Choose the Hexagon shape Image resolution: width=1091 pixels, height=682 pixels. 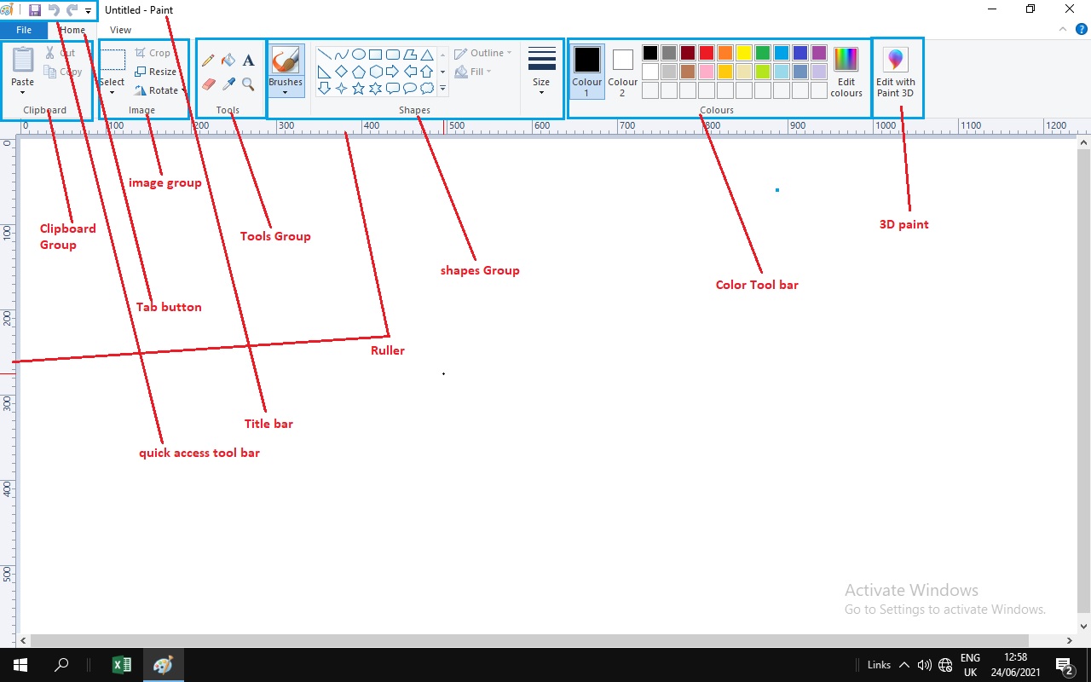point(376,72)
